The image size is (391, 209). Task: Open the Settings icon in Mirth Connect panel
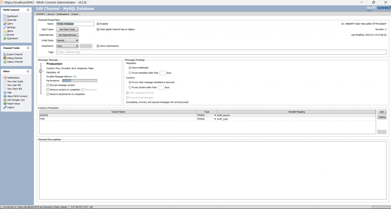pyautogui.click(x=5, y=28)
